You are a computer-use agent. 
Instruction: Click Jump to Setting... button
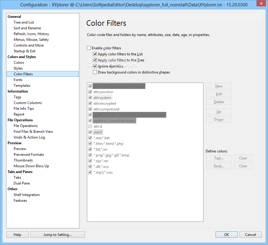(x=58, y=235)
